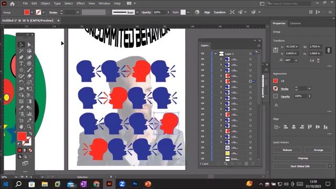This screenshot has width=336, height=189.
Task: Select the Zoom tool
Action: coord(29,127)
